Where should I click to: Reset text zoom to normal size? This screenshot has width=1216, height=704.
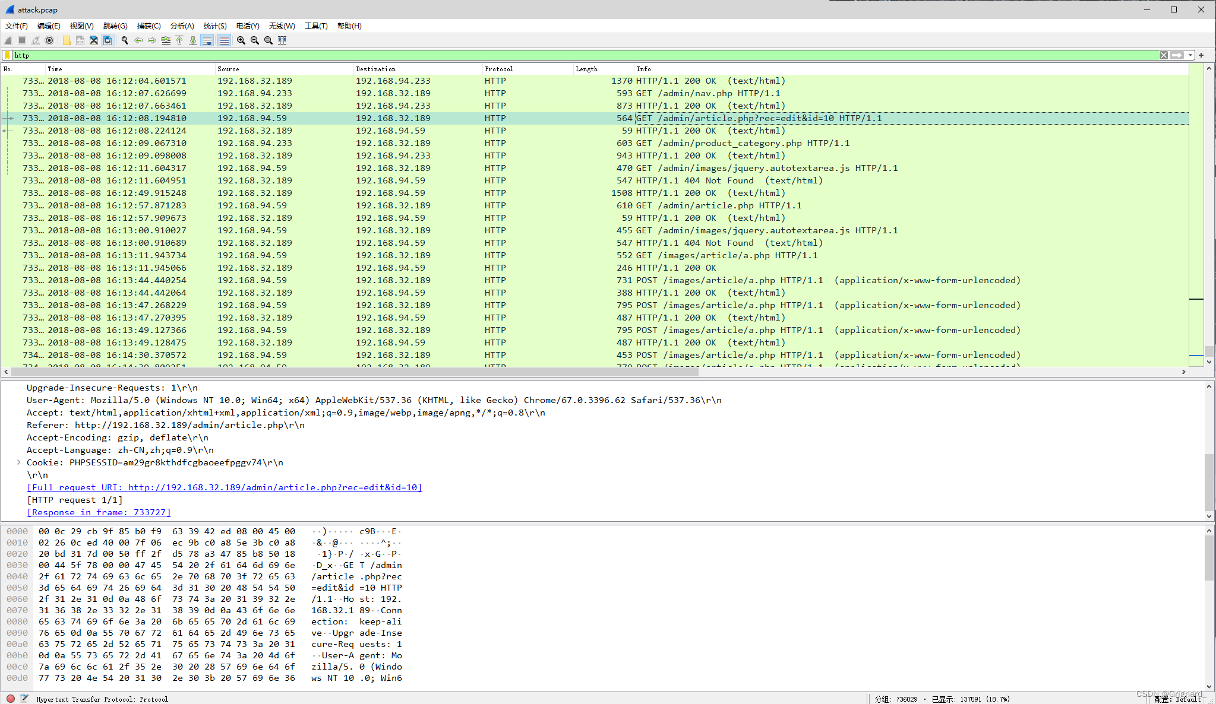pos(269,40)
